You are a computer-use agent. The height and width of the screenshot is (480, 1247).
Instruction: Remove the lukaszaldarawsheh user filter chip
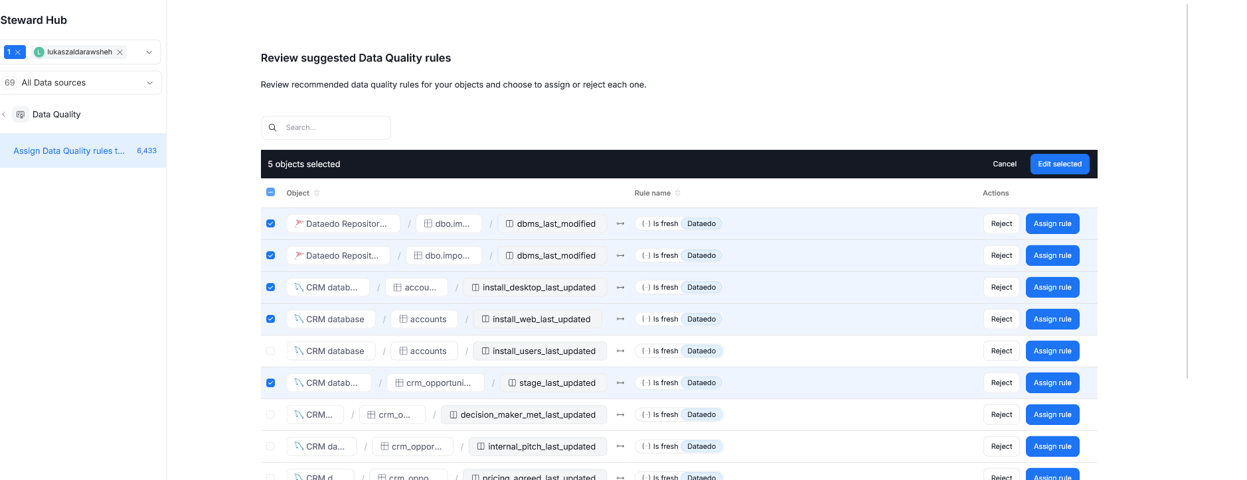120,52
